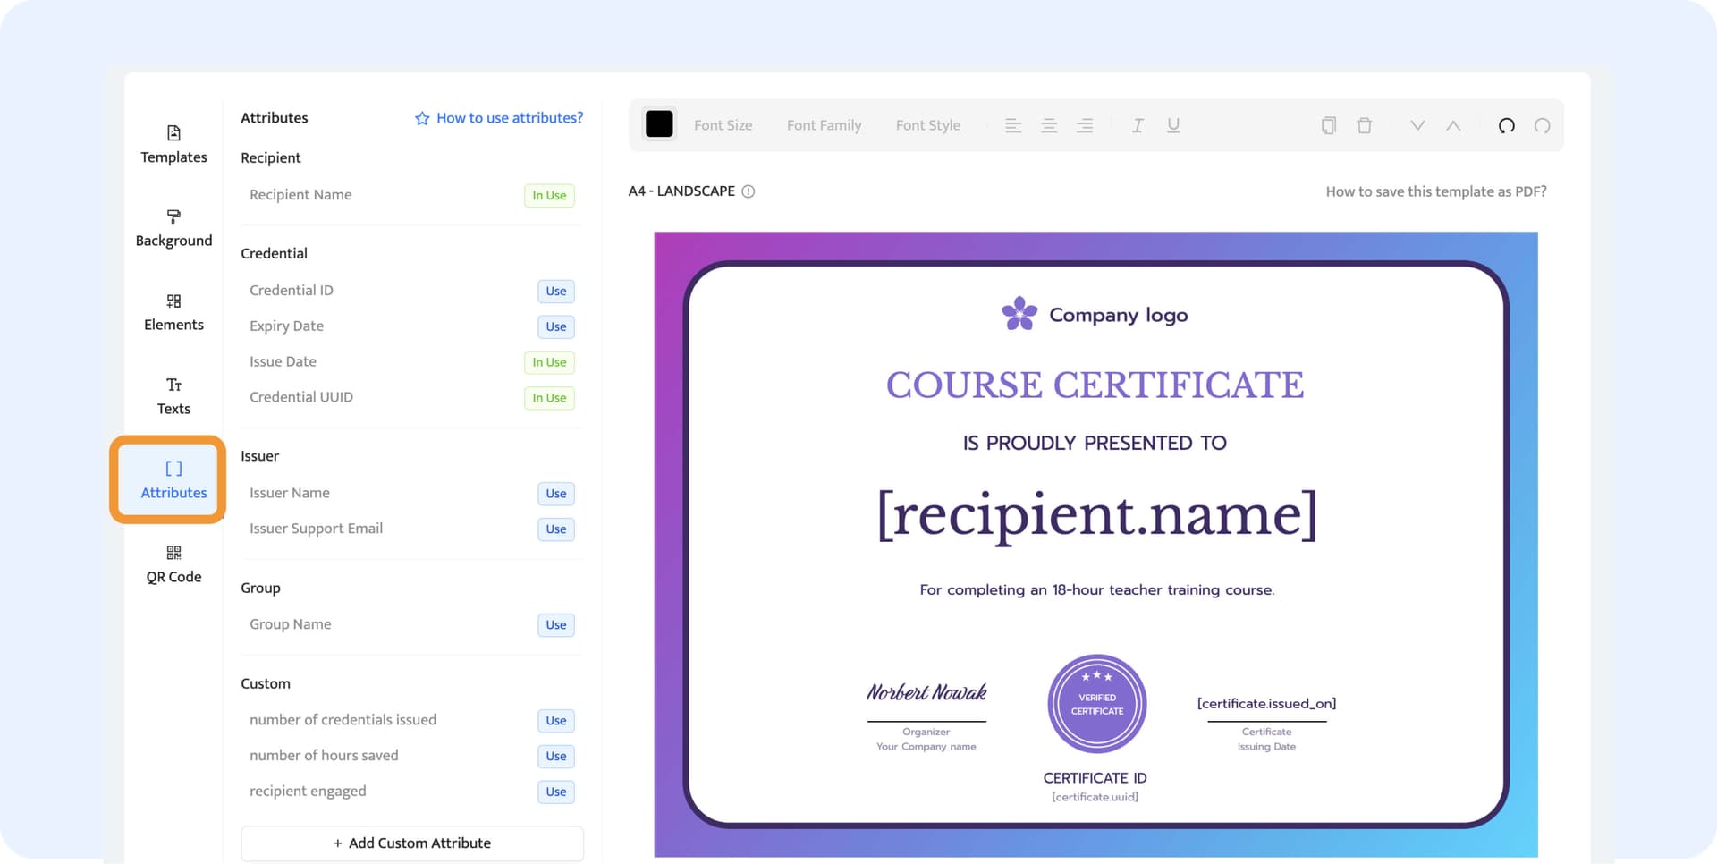Image resolution: width=1717 pixels, height=864 pixels.
Task: Switch to the Templates tab
Action: point(173,145)
